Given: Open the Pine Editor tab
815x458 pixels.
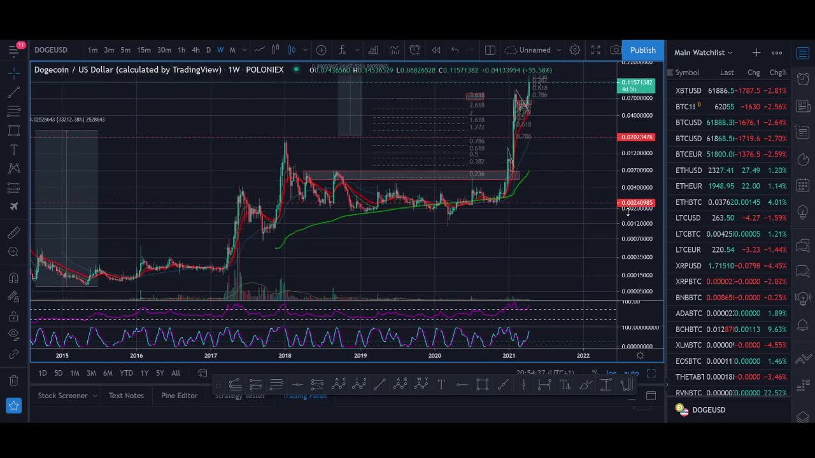Looking at the screenshot, I should tap(179, 396).
